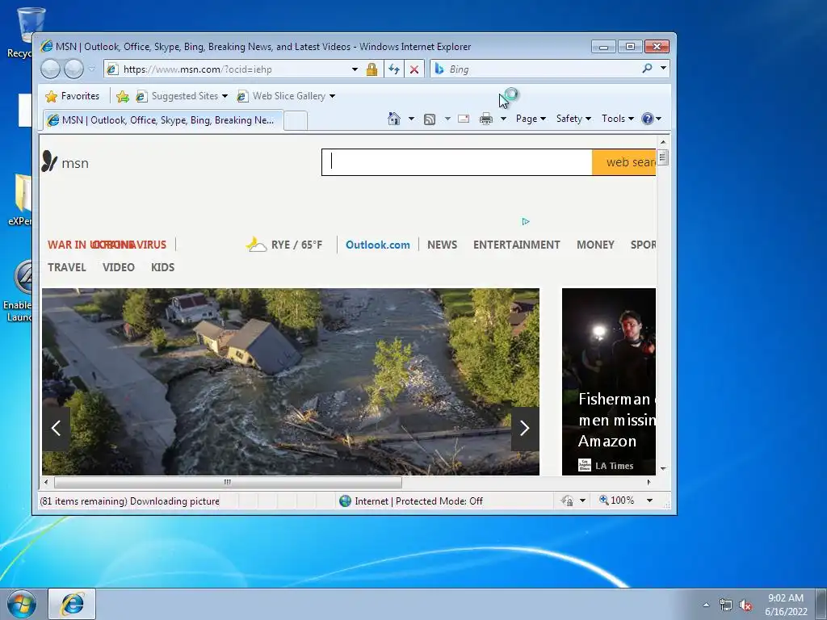The height and width of the screenshot is (620, 827).
Task: Click the Back navigation button
Action: pyautogui.click(x=51, y=69)
